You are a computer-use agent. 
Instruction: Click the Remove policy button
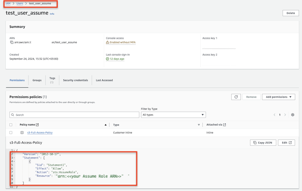tap(251, 97)
